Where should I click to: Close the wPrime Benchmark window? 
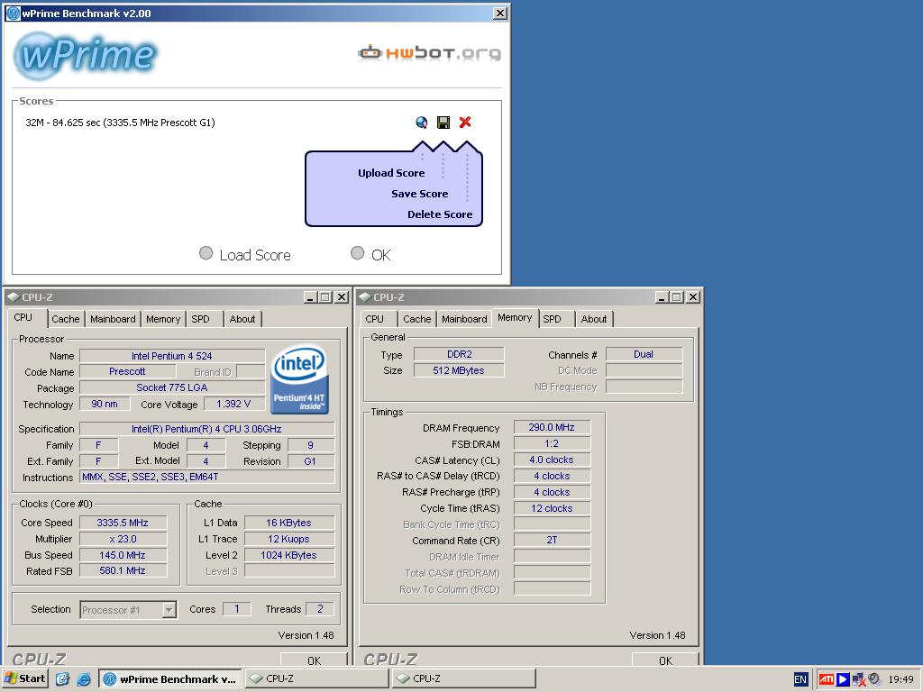(x=499, y=13)
